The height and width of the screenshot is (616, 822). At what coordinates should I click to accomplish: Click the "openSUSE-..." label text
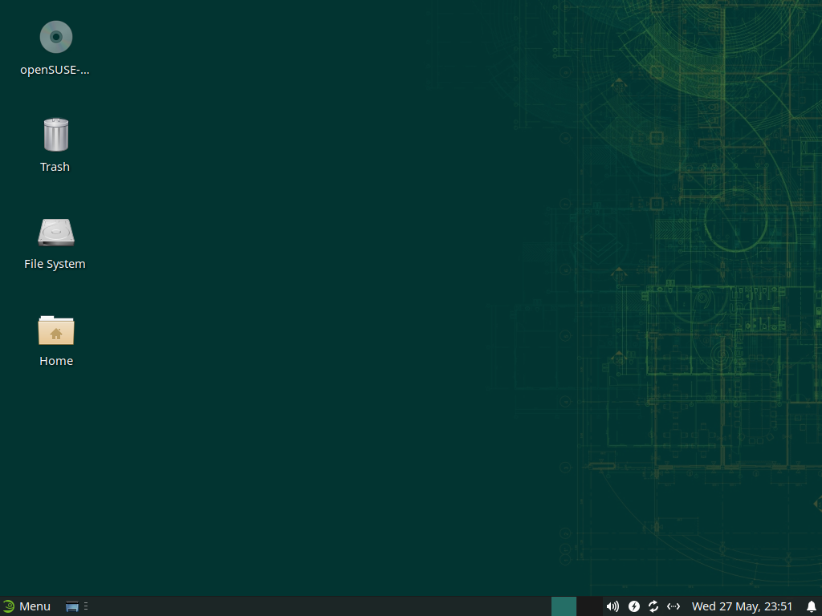pyautogui.click(x=55, y=70)
